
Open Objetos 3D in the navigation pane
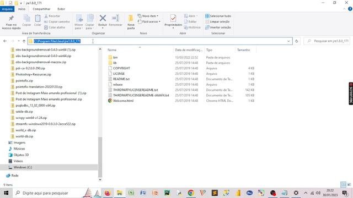click(x=21, y=155)
